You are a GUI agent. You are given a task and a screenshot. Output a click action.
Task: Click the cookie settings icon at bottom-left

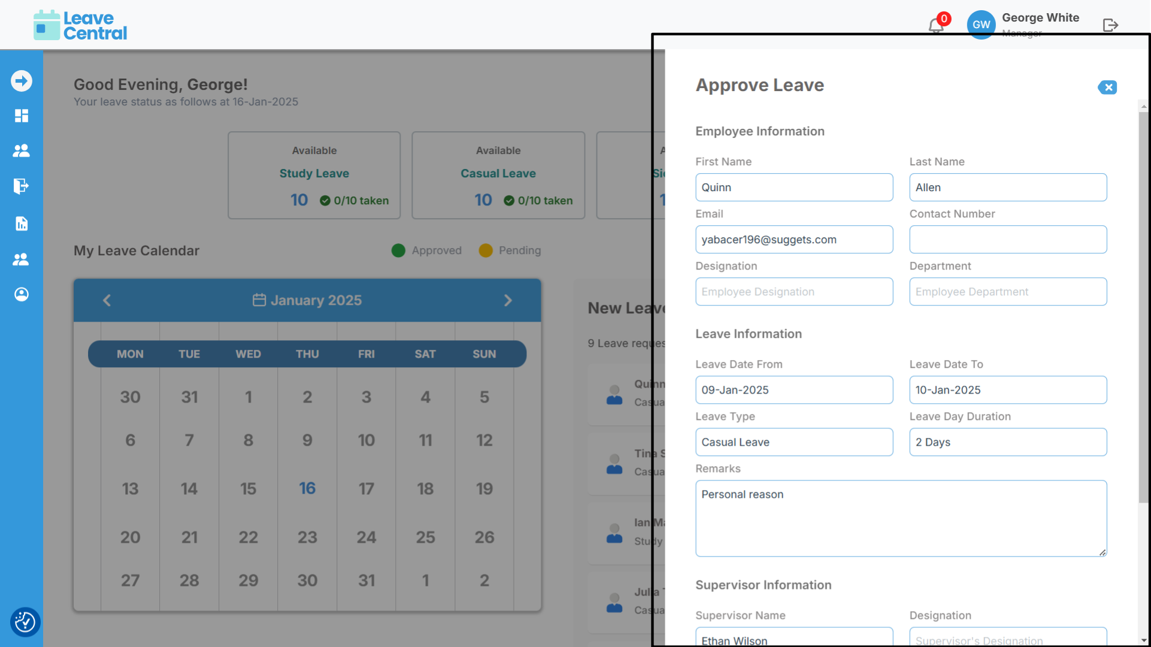25,622
